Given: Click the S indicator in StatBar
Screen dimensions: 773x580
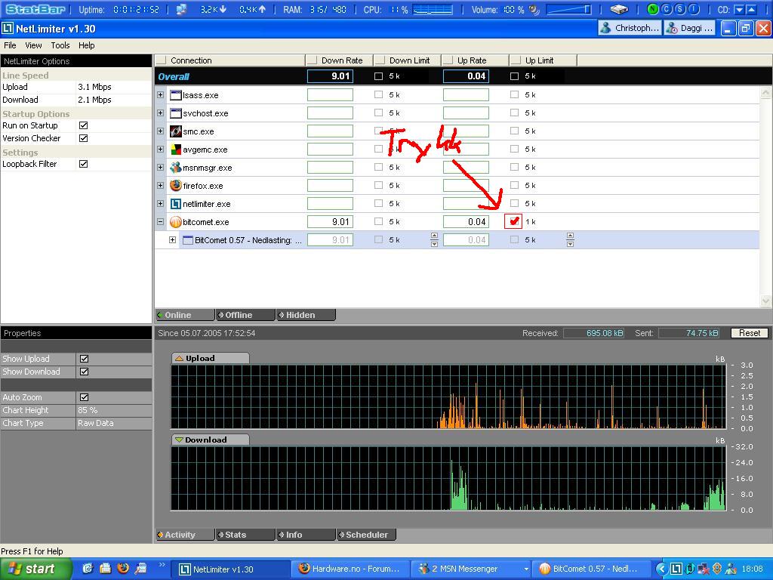Looking at the screenshot, I should [x=680, y=9].
